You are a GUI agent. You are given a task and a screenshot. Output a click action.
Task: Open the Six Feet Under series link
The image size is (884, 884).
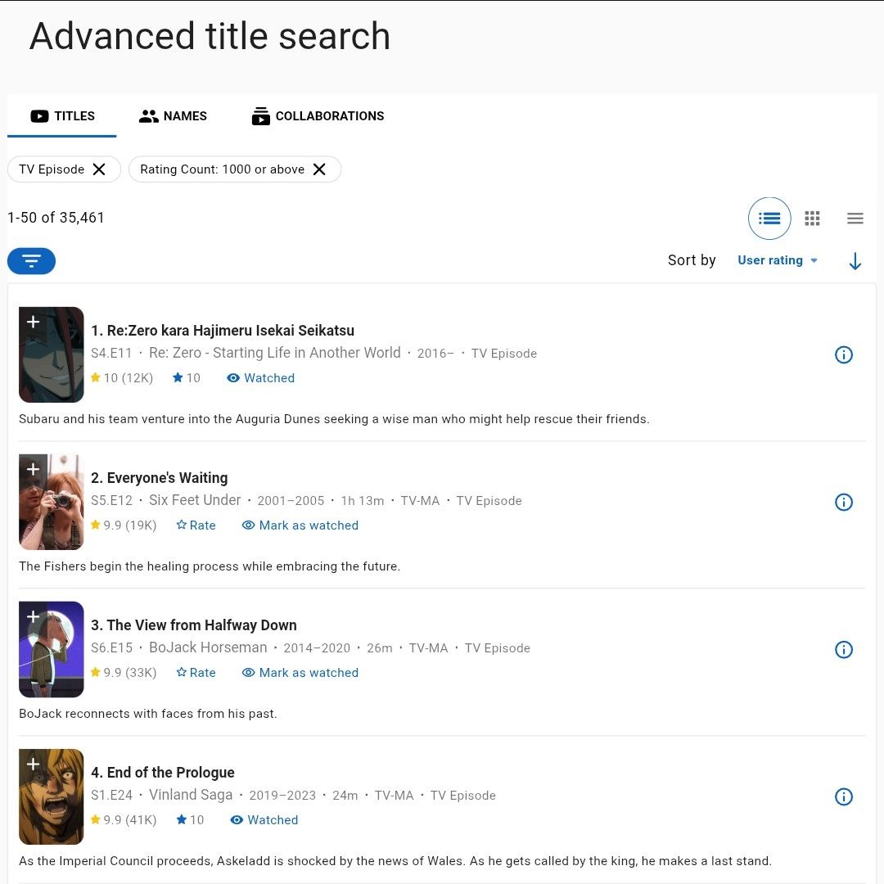[x=195, y=500]
